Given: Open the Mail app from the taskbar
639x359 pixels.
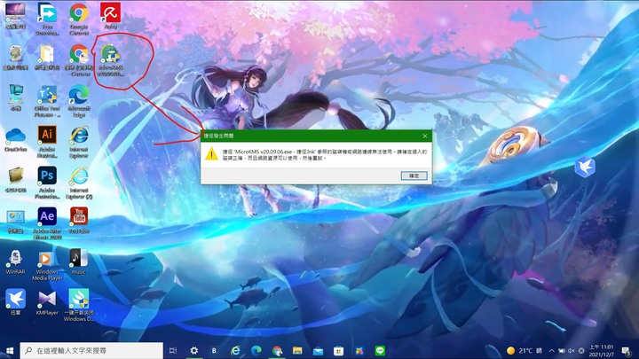Looking at the screenshot, I should click(x=318, y=350).
